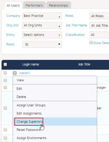The height and width of the screenshot is (142, 109).
Task: Open the Company dropdown showing Best Practice
Action: (x=42, y=16)
